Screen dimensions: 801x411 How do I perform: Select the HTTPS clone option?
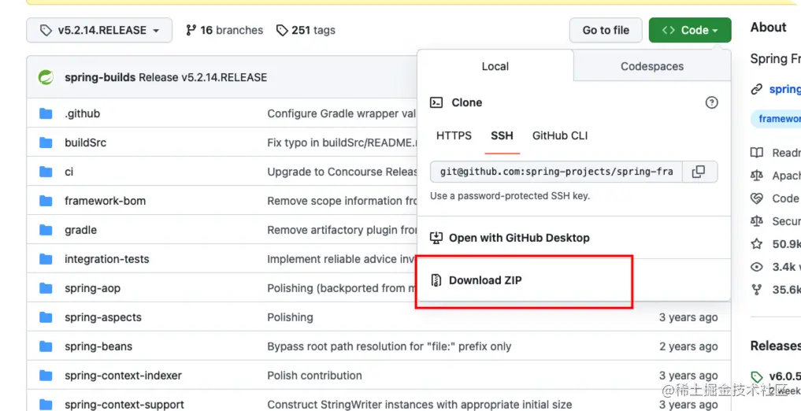point(454,135)
